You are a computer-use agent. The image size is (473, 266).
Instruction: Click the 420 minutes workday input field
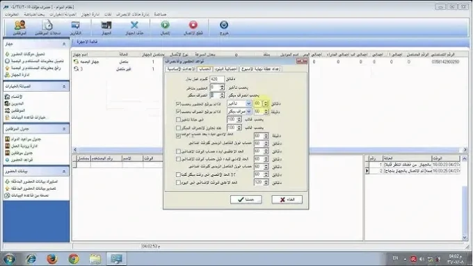pos(216,79)
